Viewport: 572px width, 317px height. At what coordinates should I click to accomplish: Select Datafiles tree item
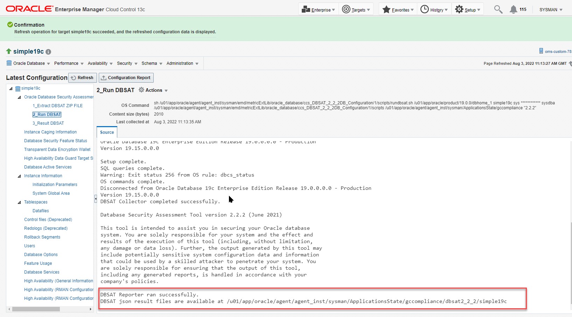(41, 211)
